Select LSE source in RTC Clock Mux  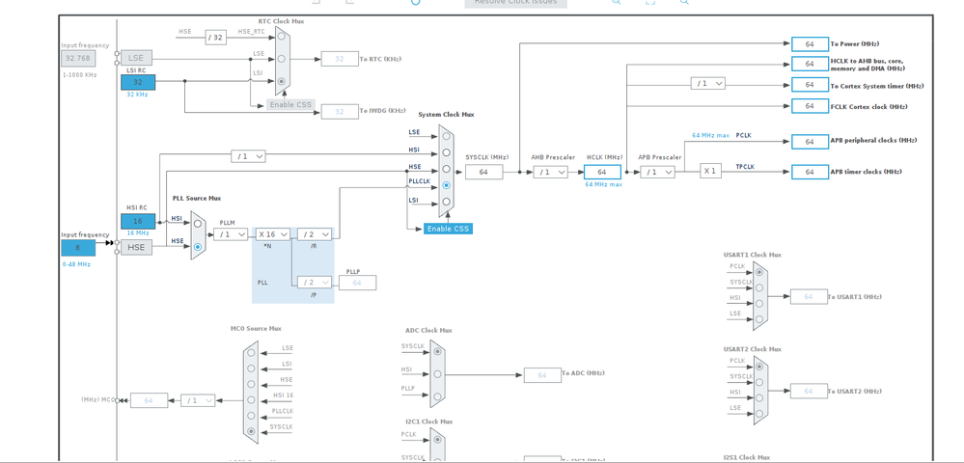tap(281, 59)
